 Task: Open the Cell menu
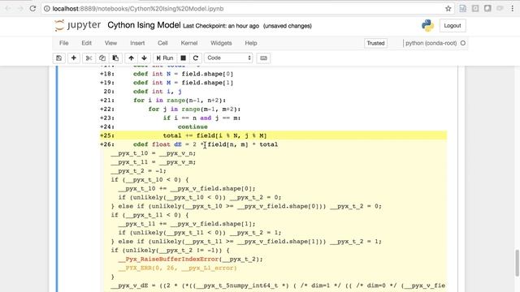[x=162, y=43]
